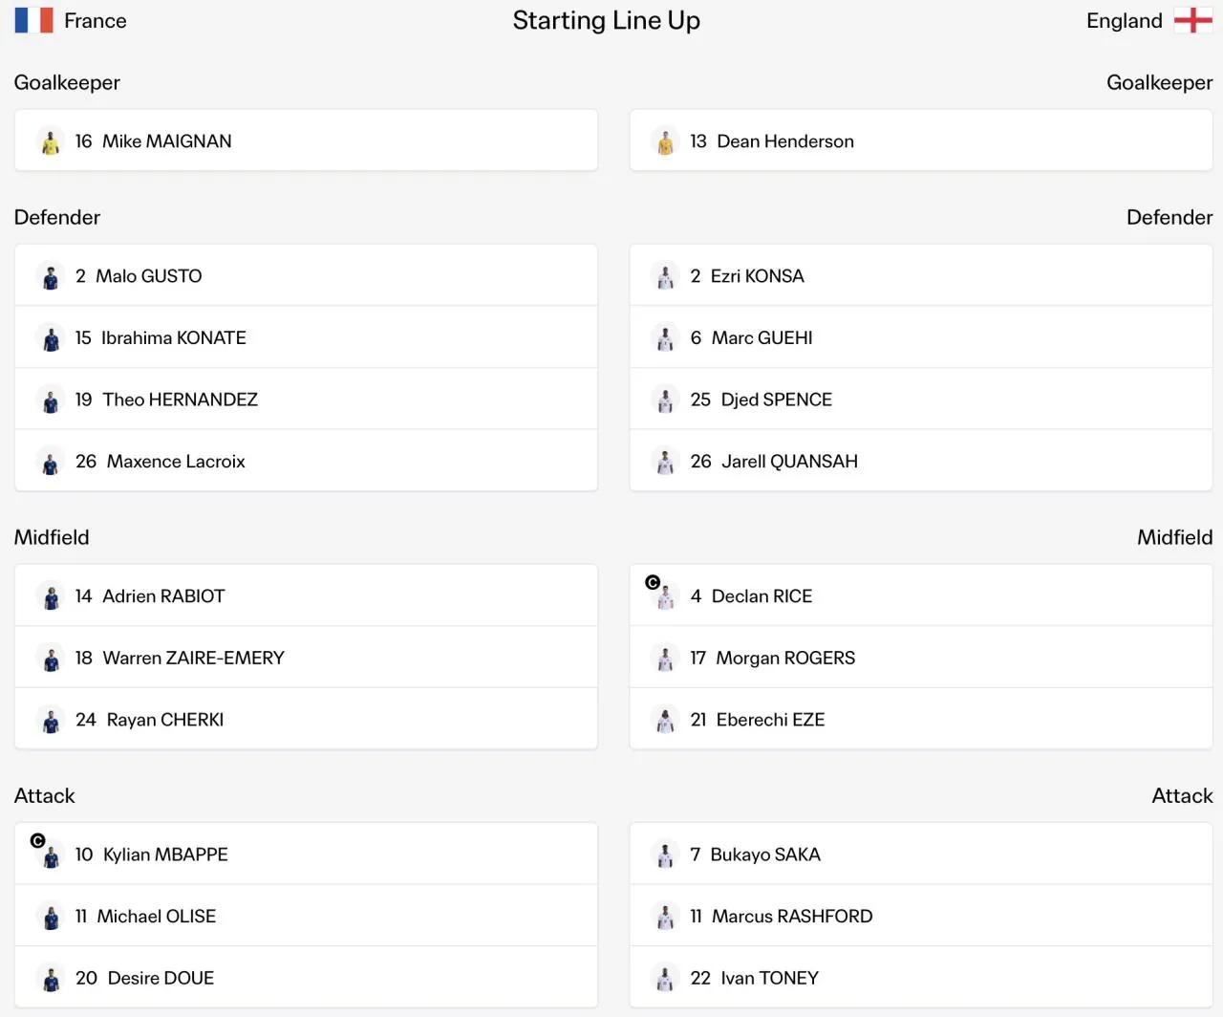Open Malo Gusto's player row

click(306, 275)
